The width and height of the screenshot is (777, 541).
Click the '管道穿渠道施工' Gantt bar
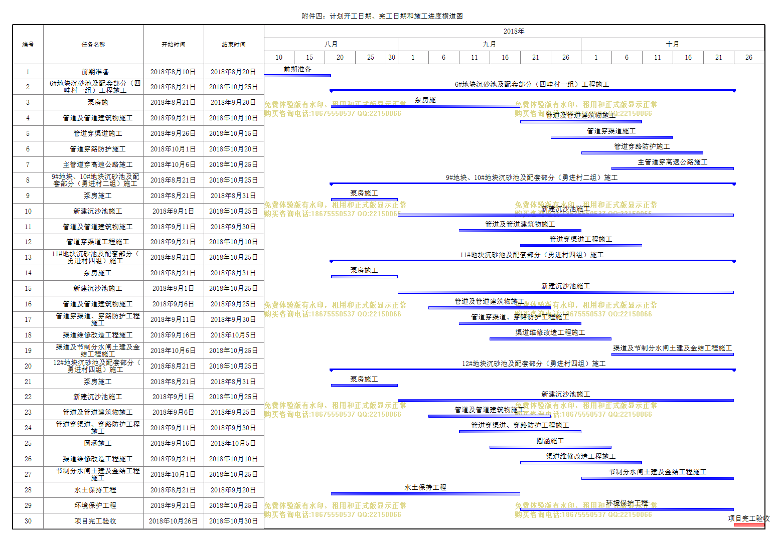pos(611,137)
